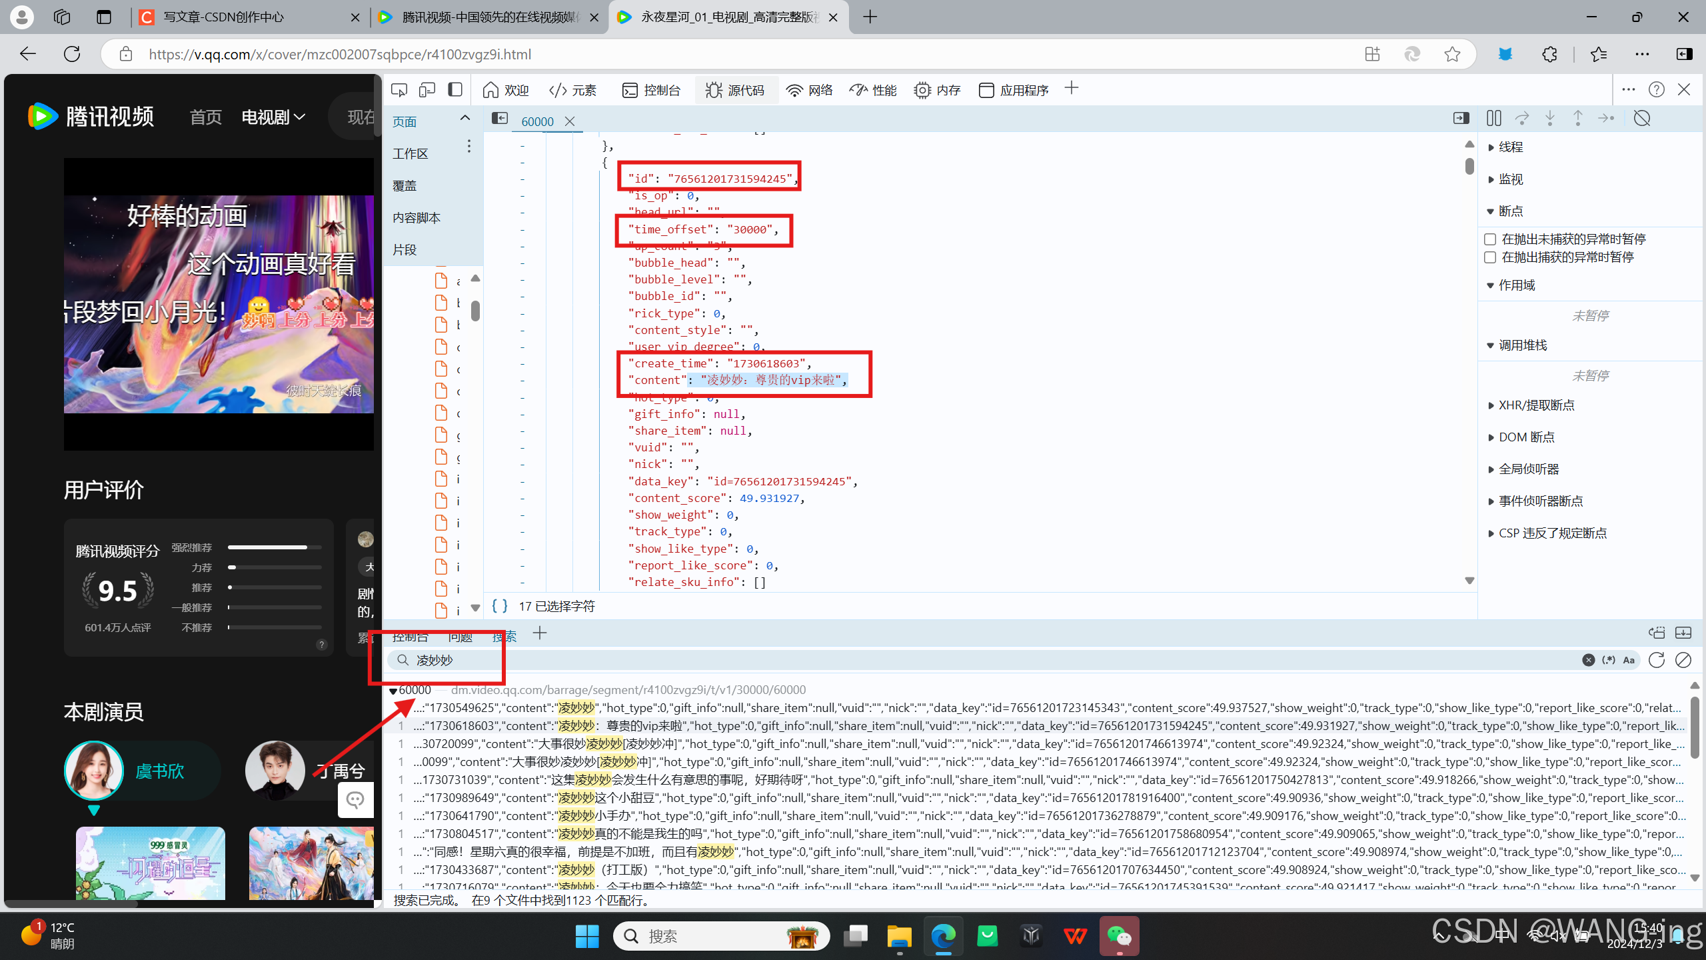1706x960 pixels.
Task: Toggle device emulation icon
Action: [x=427, y=90]
